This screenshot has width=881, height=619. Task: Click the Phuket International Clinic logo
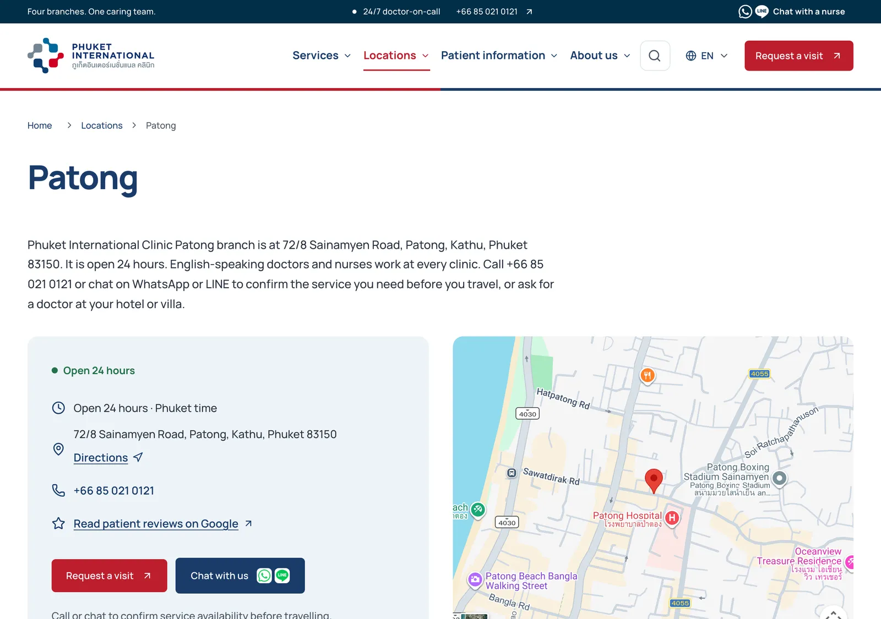pos(91,56)
